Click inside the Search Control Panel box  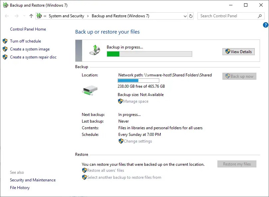coord(226,16)
